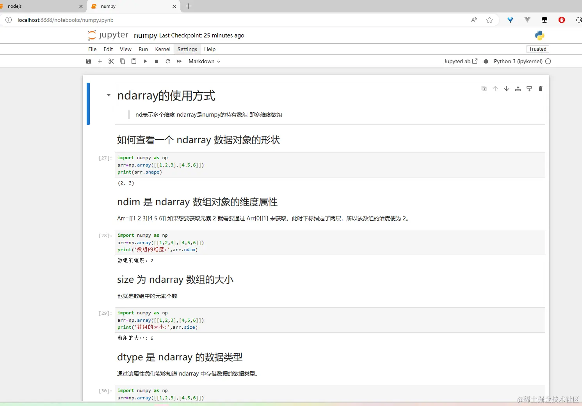Click the black square extension icon
The height and width of the screenshot is (406, 582).
(545, 20)
